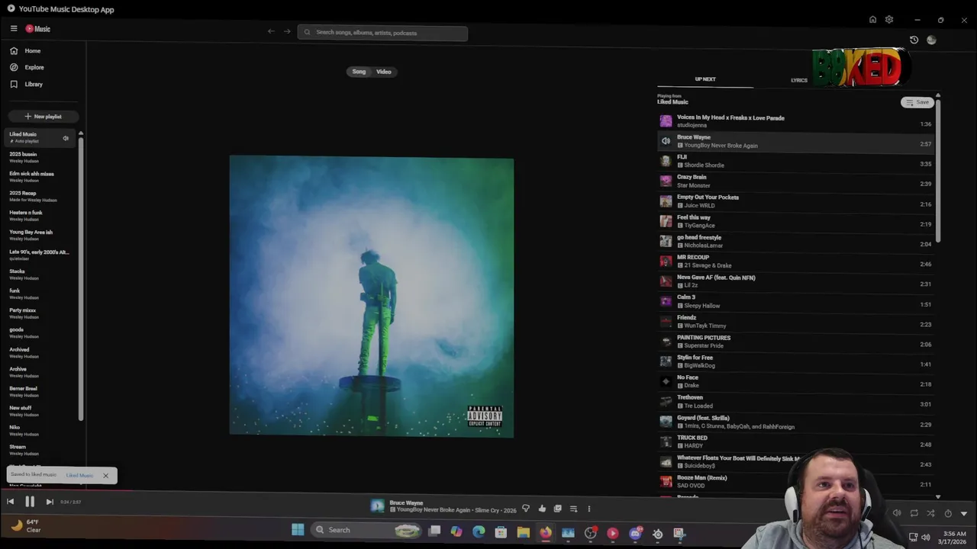Collapse the player page with down arrow
Viewport: 977px width, 549px height.
click(964, 513)
